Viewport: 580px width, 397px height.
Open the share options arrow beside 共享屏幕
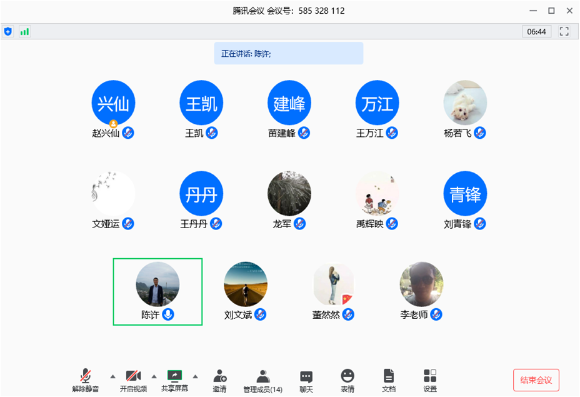click(x=195, y=376)
